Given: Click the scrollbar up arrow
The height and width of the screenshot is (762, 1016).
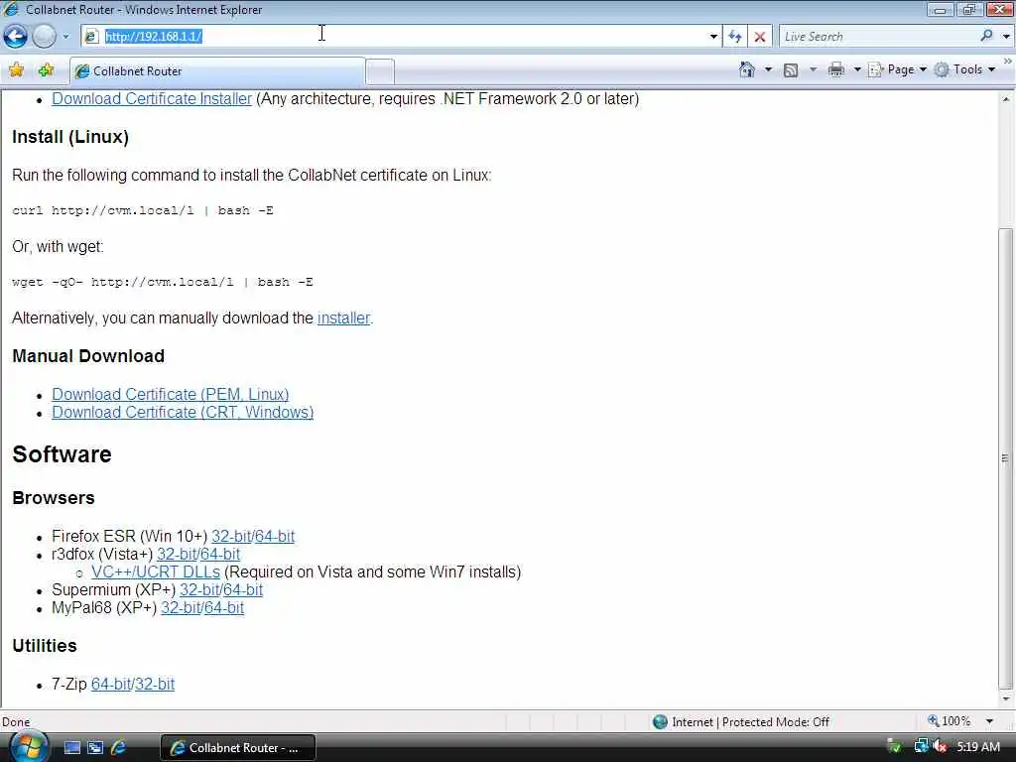Looking at the screenshot, I should 1006,99.
